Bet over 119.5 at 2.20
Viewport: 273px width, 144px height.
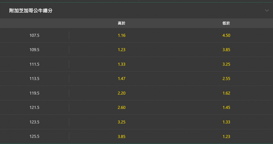click(122, 93)
